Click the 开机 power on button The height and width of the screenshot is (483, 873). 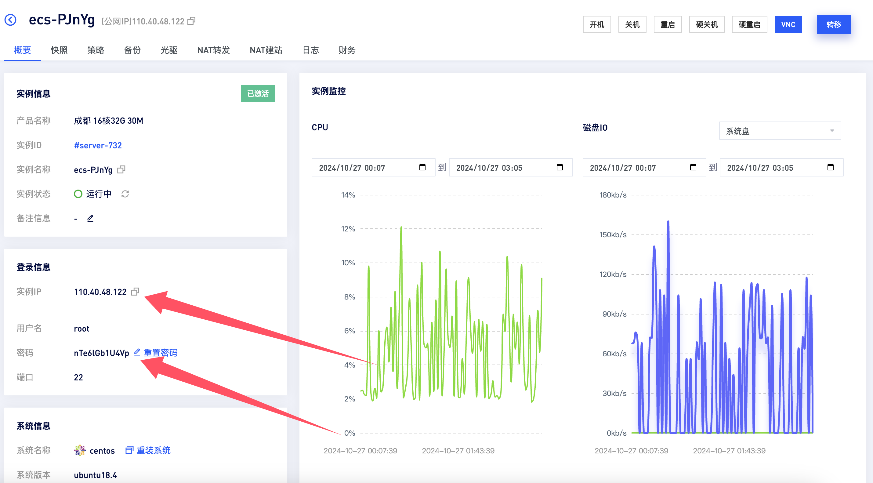pos(597,24)
